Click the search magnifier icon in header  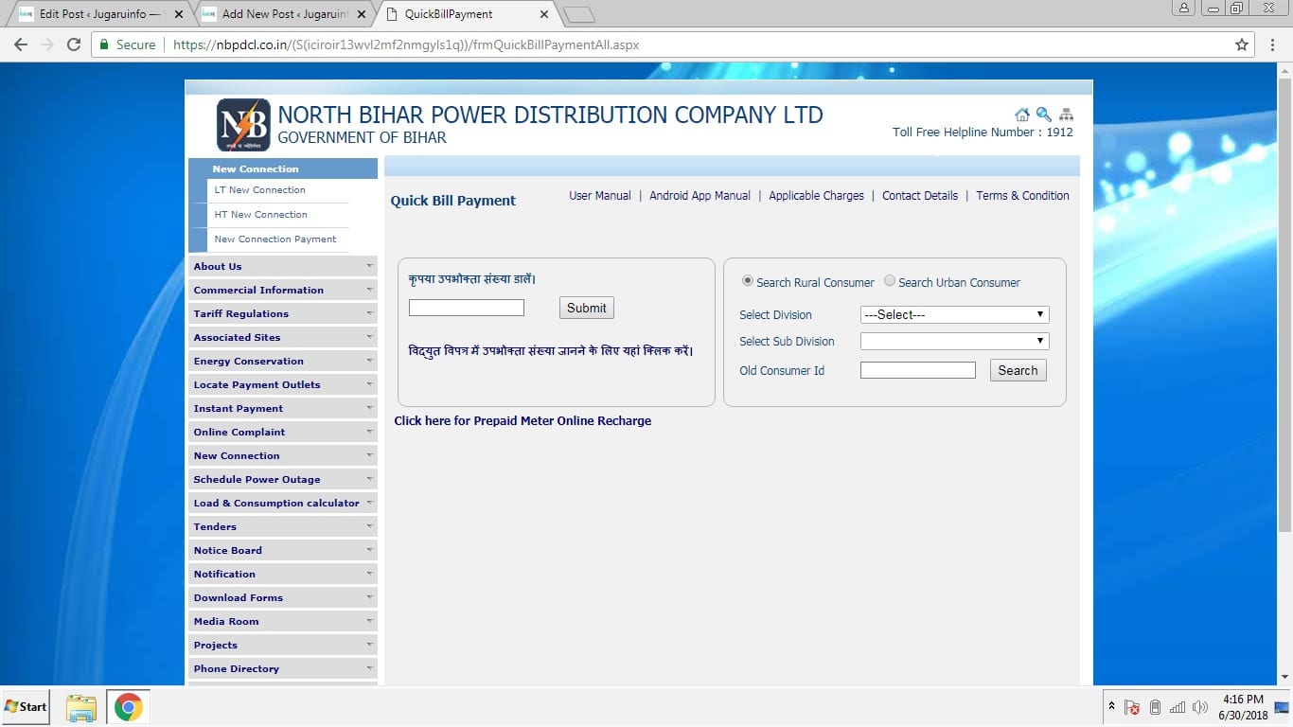pos(1044,115)
